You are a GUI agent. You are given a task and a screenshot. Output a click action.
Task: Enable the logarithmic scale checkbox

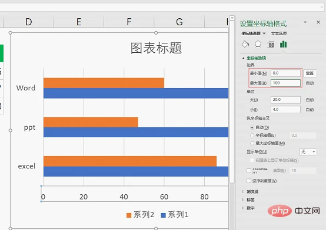(249, 171)
